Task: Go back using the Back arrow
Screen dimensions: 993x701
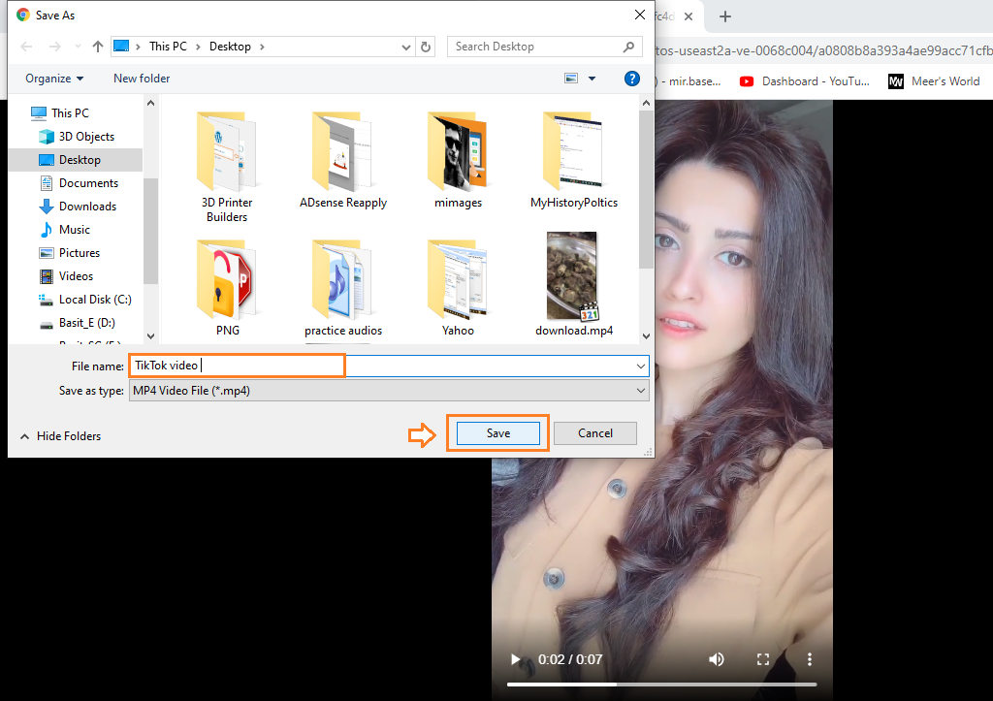Action: [26, 47]
